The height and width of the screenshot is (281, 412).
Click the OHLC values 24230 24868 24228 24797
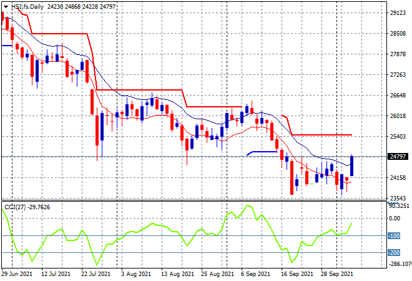point(81,7)
